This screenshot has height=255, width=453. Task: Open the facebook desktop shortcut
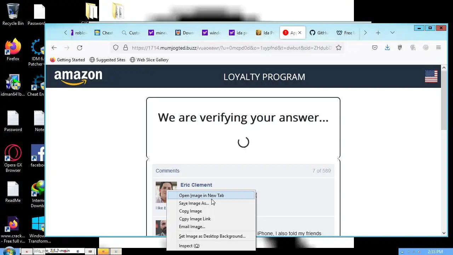point(38,156)
